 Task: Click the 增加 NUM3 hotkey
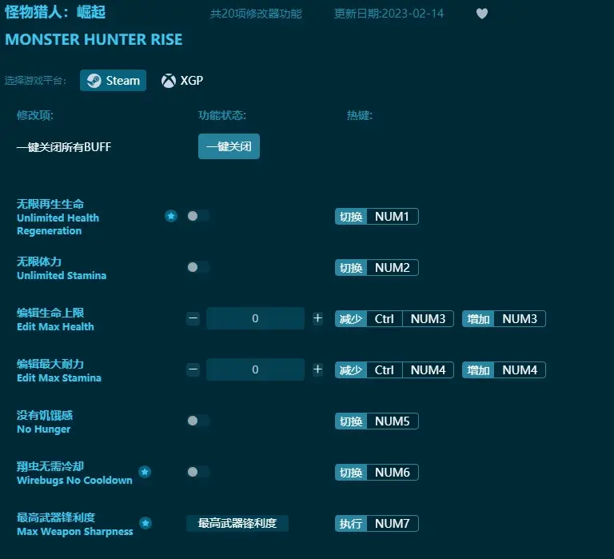tap(504, 319)
